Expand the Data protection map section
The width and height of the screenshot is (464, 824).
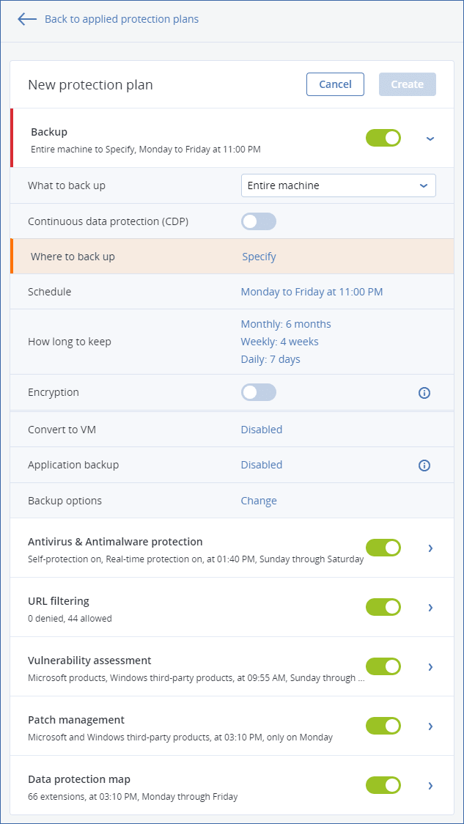click(430, 785)
